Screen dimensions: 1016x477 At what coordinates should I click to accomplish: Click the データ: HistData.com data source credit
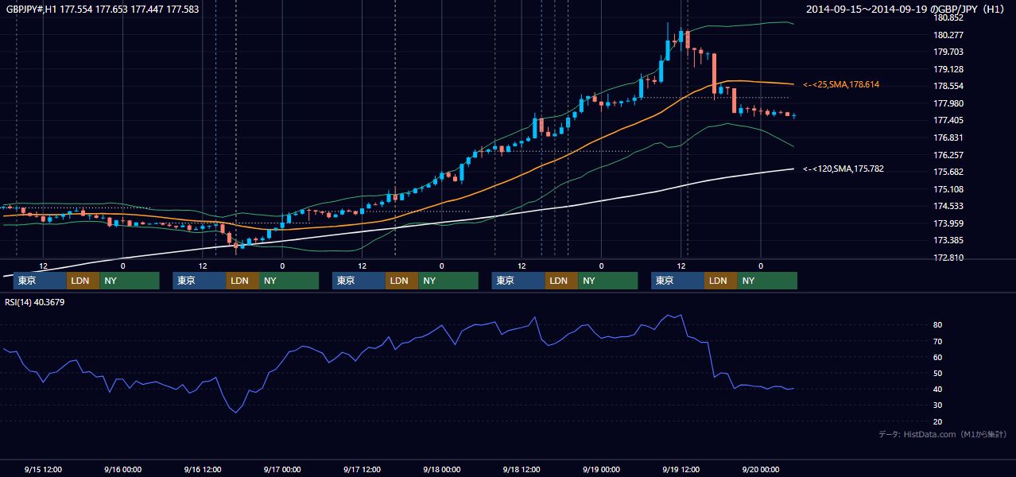coord(943,435)
